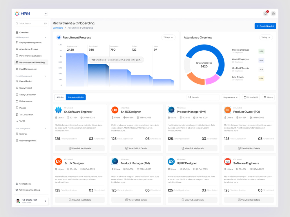Click the Overview grid icon in the sidebar
290x217 pixels.
17,32
